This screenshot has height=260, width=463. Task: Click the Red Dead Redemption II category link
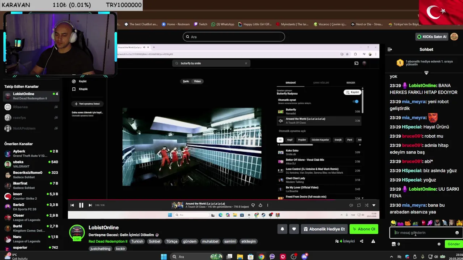pos(108,241)
